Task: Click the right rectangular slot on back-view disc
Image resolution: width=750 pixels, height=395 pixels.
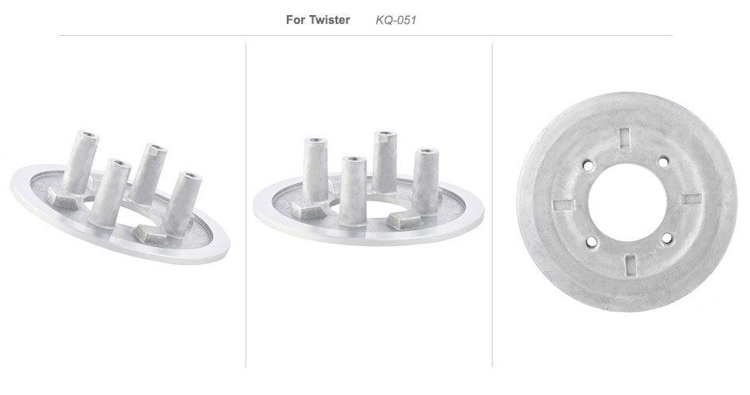Action: point(691,198)
